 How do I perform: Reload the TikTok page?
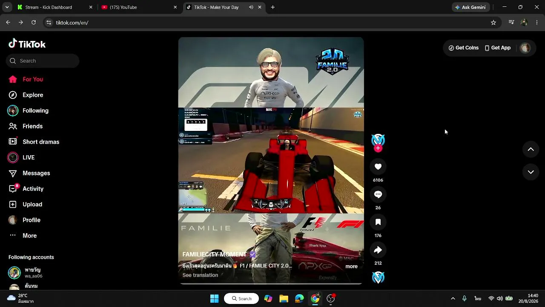[x=34, y=23]
